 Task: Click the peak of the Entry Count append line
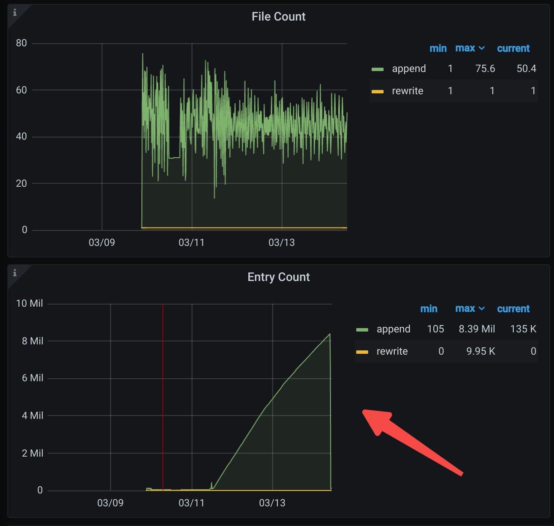(330, 334)
